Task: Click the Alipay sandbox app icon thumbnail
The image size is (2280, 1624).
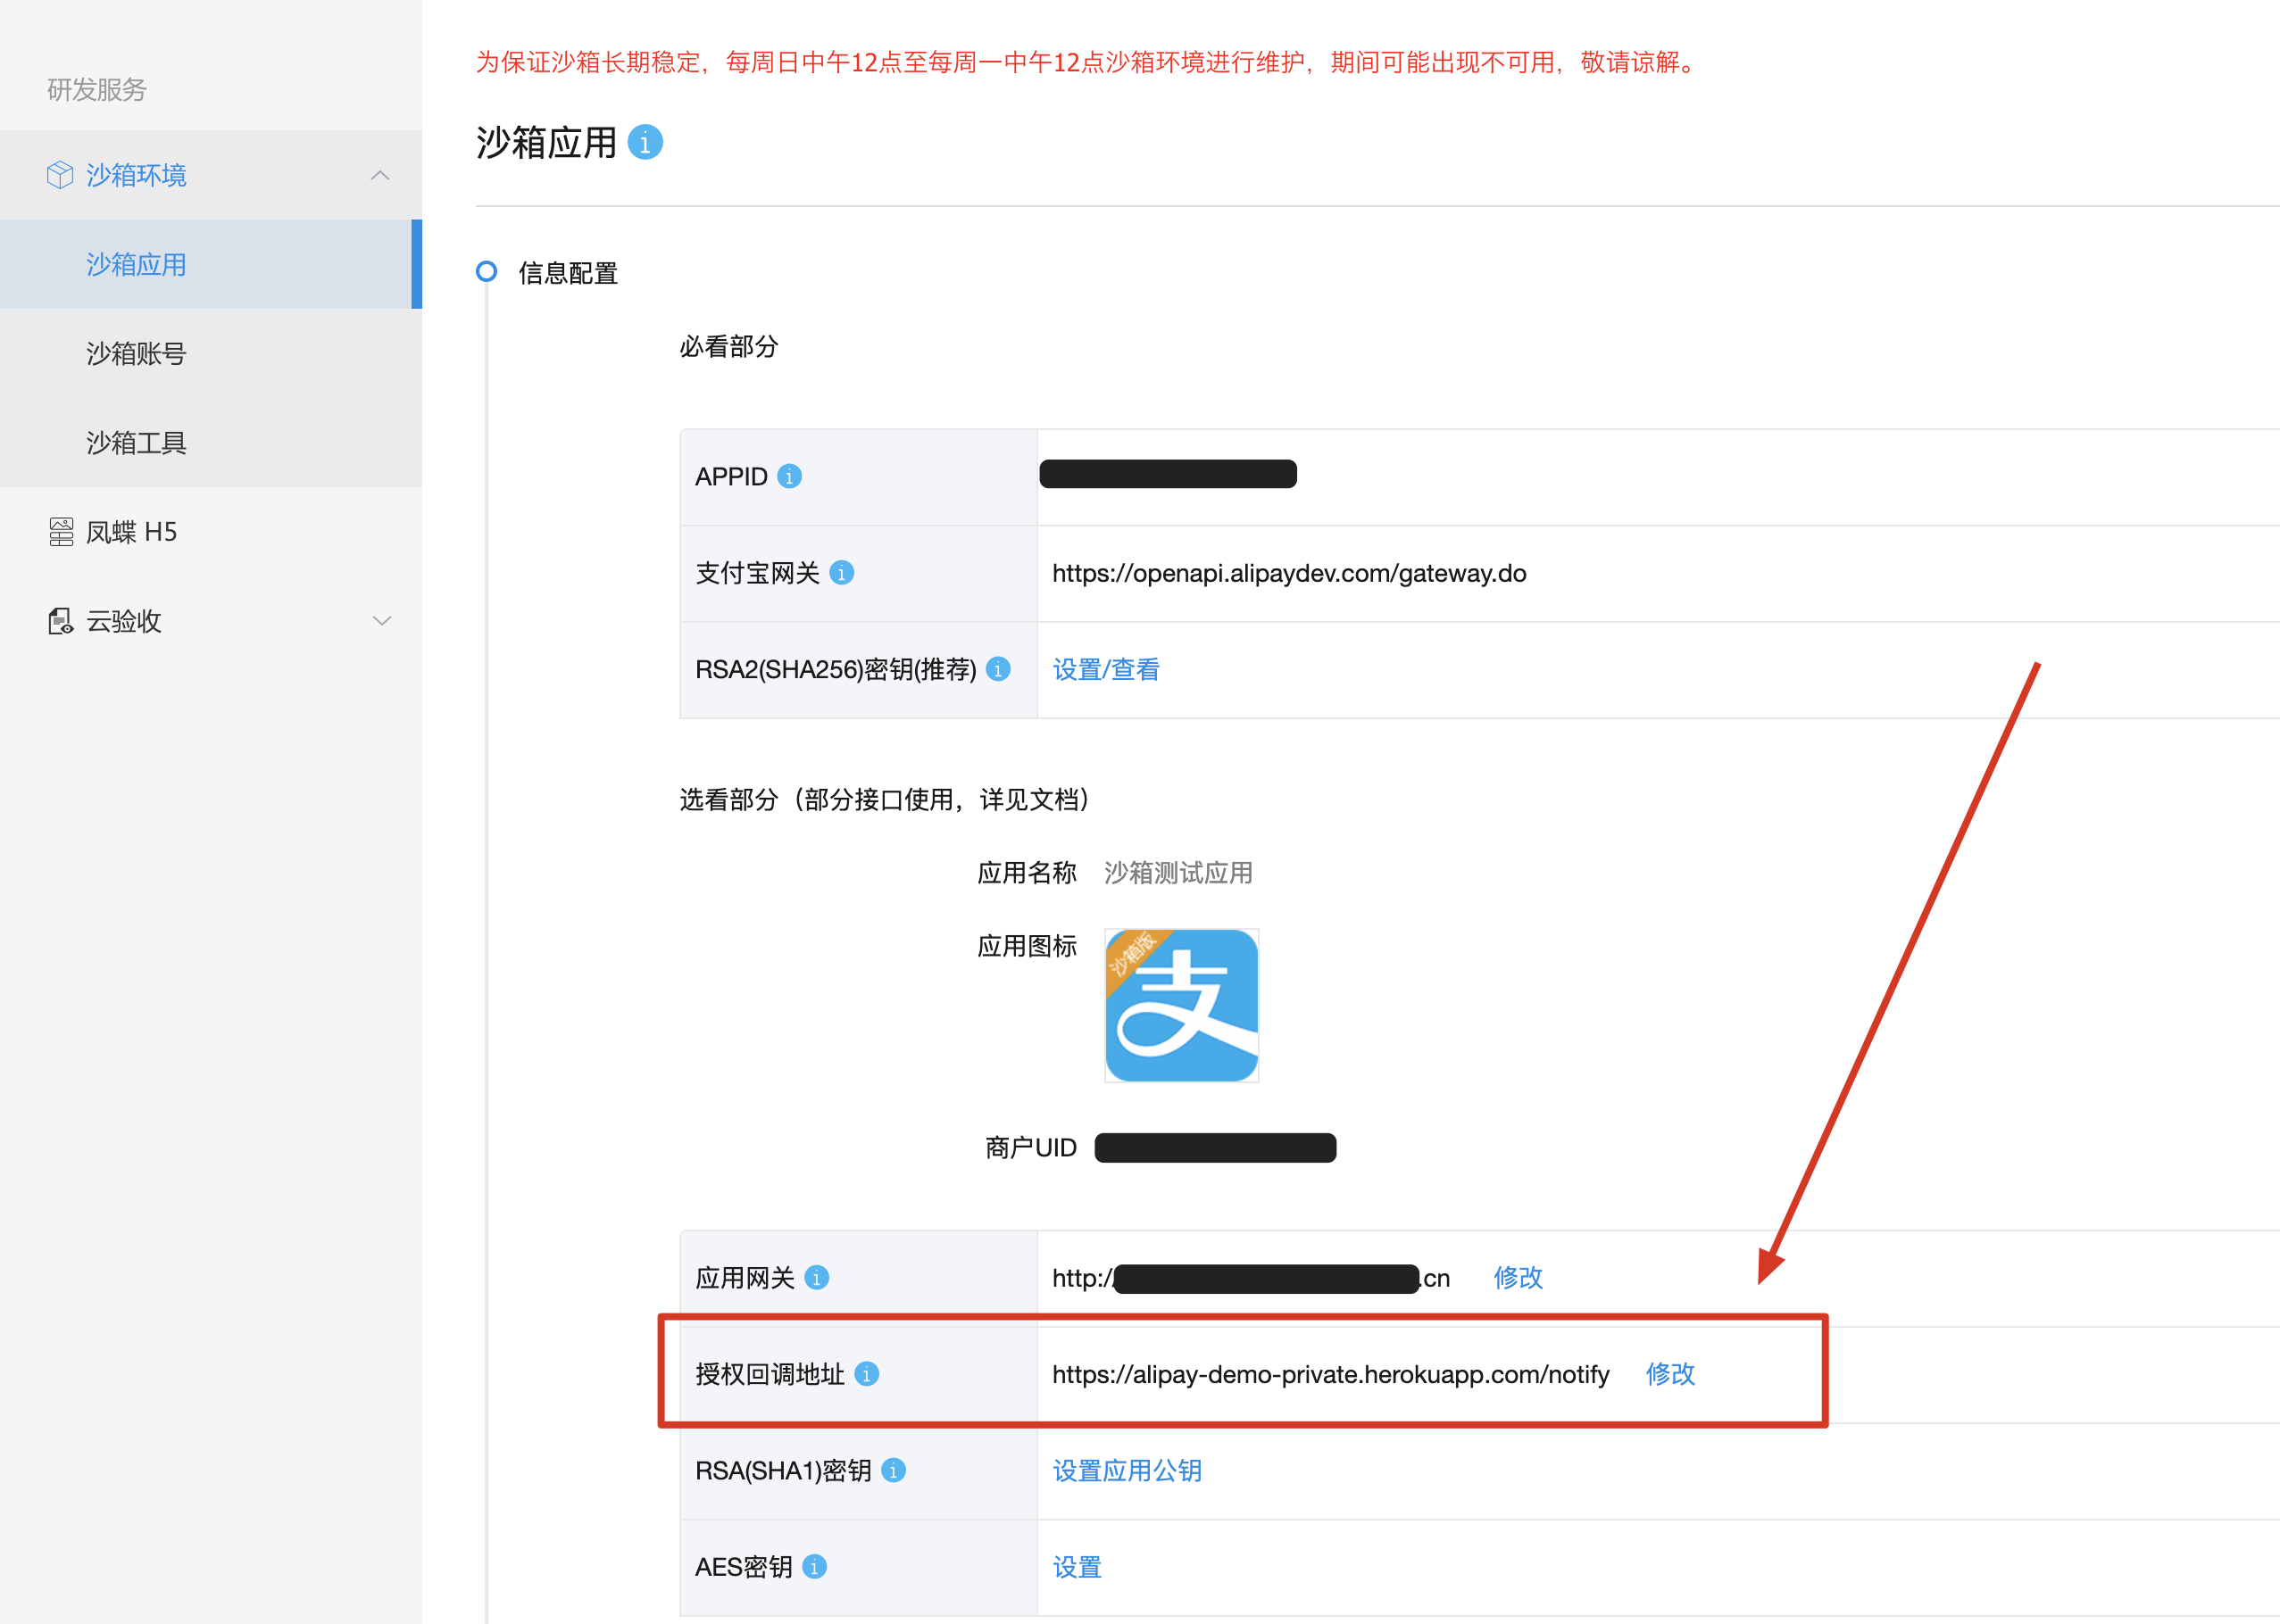Action: tap(1180, 1005)
